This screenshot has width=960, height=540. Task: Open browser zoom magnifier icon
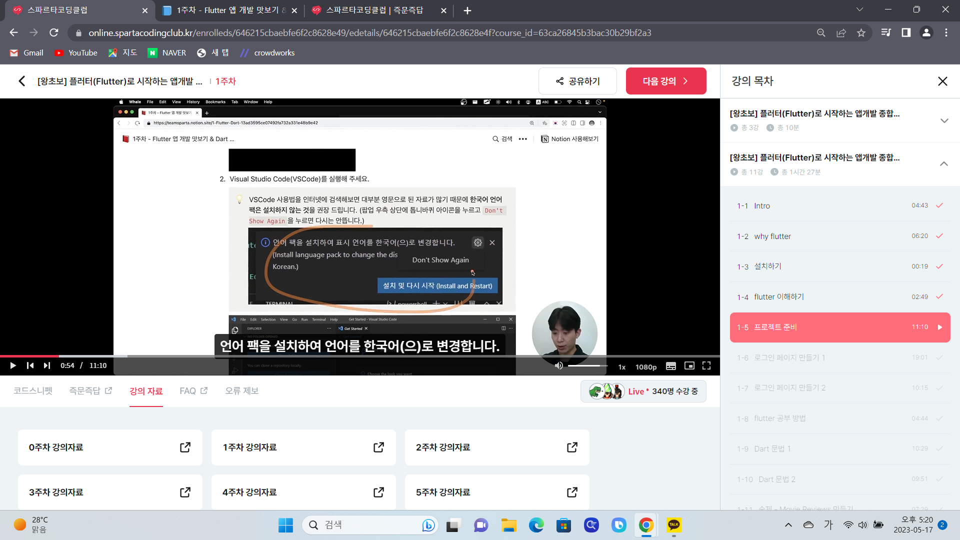[821, 32]
